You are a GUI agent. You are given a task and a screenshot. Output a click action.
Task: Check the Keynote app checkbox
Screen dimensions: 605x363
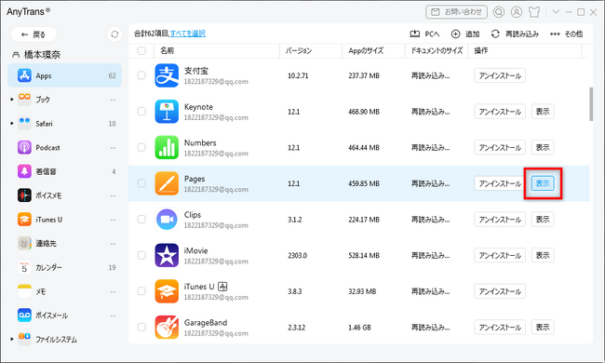[x=141, y=112]
